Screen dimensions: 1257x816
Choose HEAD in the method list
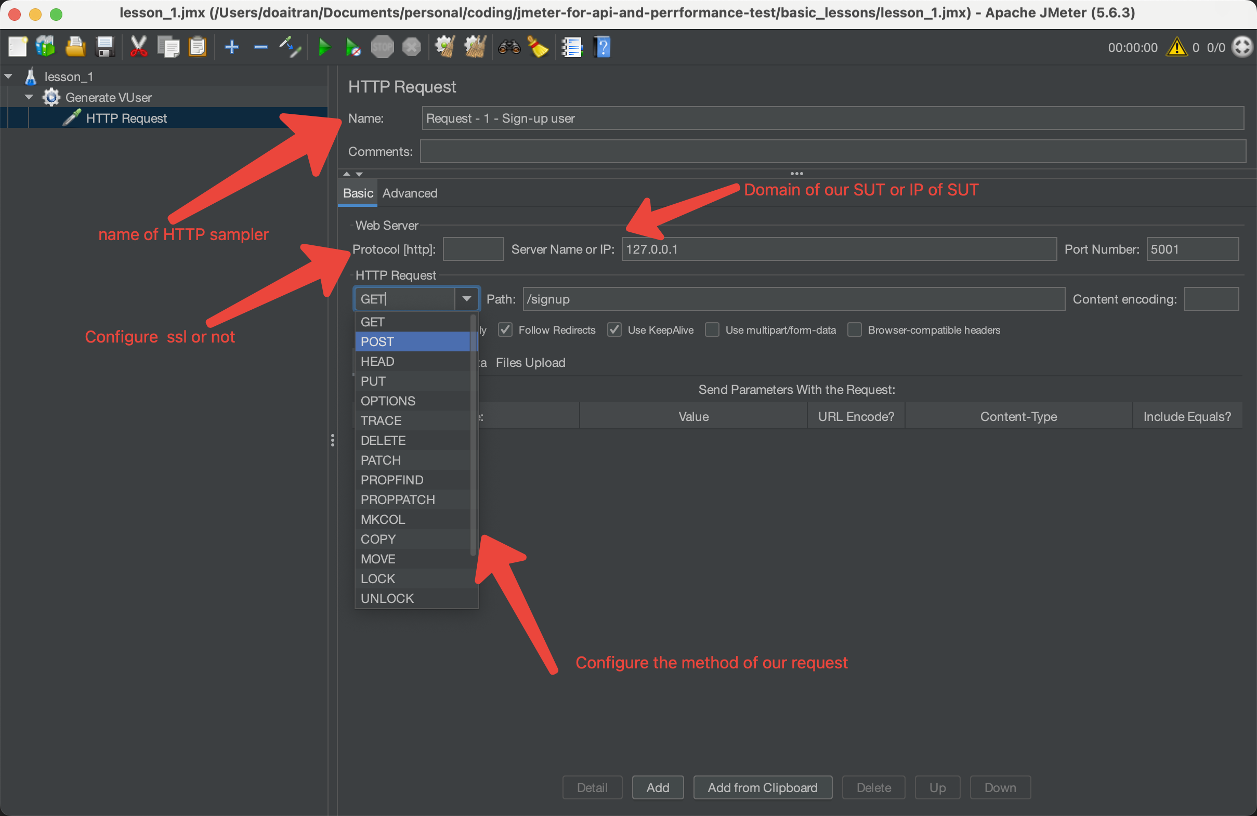pos(412,361)
